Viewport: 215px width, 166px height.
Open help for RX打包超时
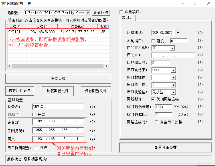[x=200, y=114]
